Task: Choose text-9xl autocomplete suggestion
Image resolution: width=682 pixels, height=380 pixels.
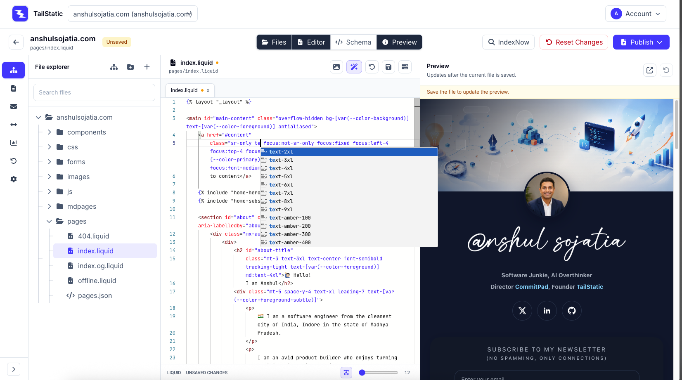Action: 349,210
